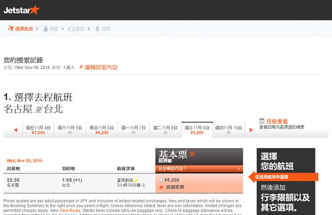Click the plane icon beside 基本票 heading
This screenshot has width=332, height=215.
[192, 154]
